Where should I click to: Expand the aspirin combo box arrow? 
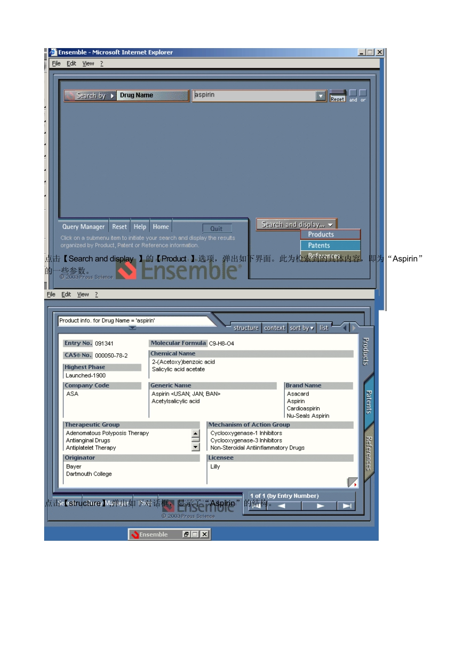click(321, 96)
